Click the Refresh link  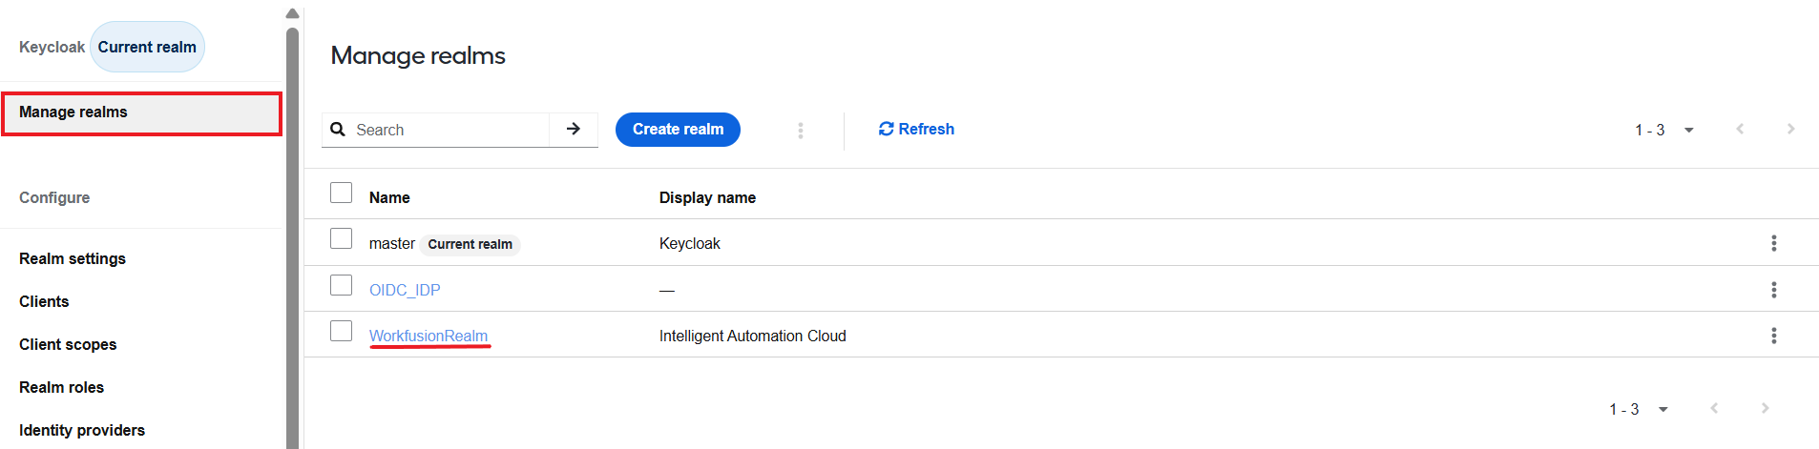click(x=916, y=129)
